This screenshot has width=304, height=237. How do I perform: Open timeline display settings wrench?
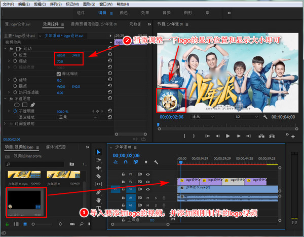click(x=156, y=162)
